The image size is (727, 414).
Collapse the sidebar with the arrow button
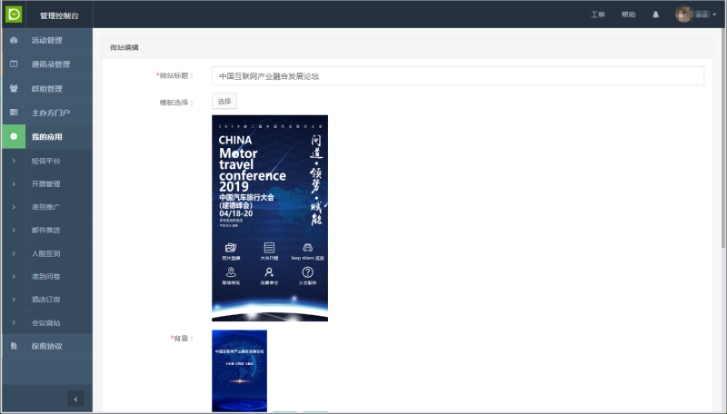[x=75, y=398]
